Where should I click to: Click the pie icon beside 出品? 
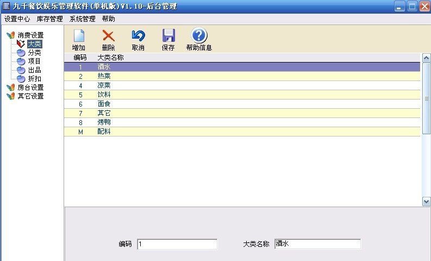pos(21,70)
